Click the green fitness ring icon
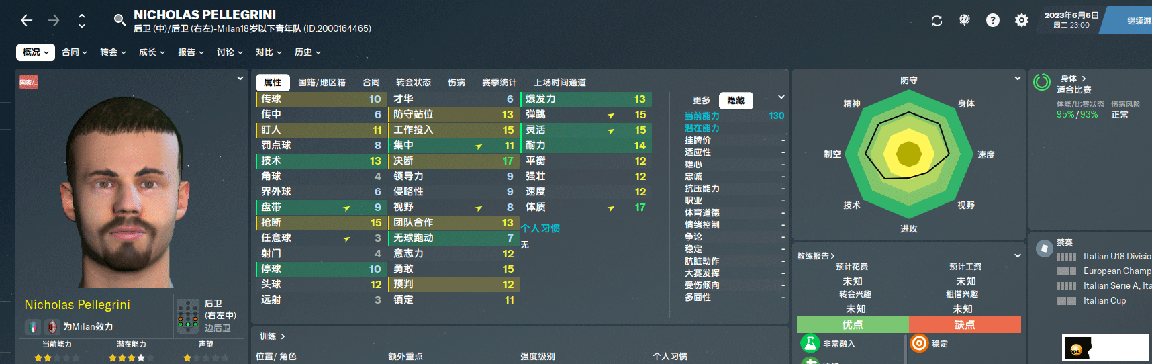Screen dimensions: 1152x364 click(x=1042, y=82)
